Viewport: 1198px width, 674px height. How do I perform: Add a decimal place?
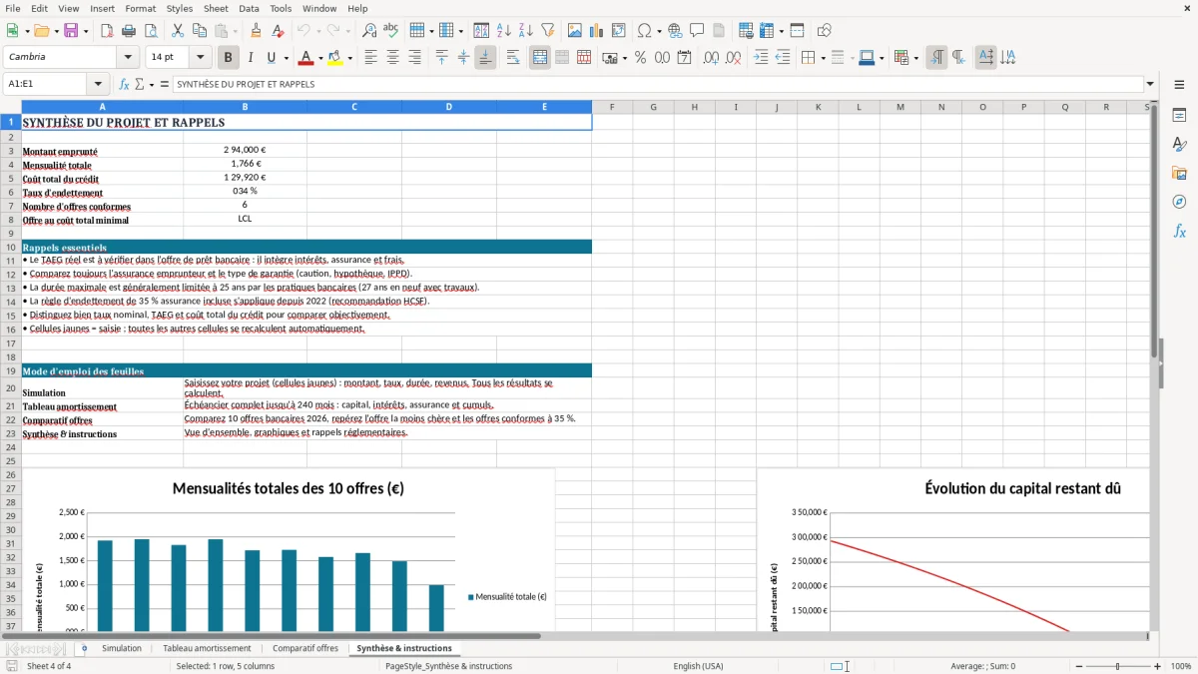[x=711, y=58]
